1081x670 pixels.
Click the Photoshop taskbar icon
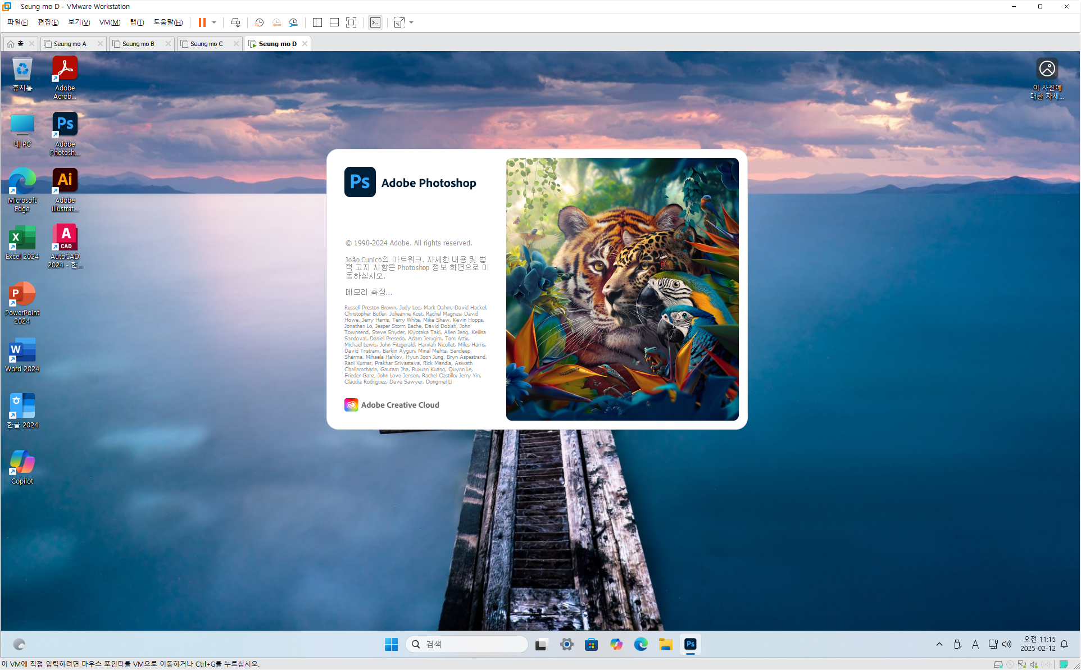pos(691,644)
